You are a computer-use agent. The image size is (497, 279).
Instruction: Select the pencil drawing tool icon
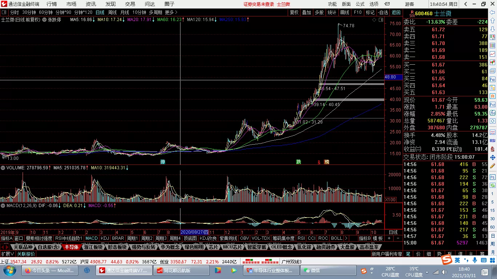pos(493,166)
